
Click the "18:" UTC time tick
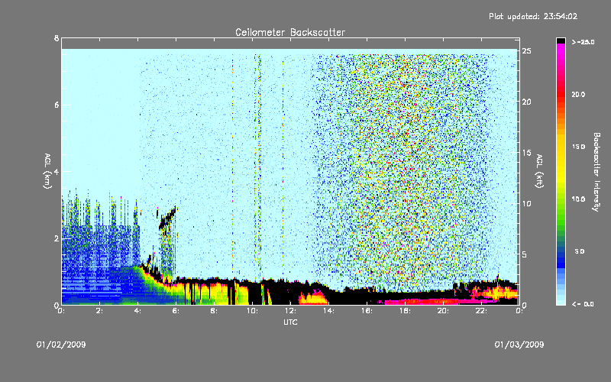point(406,311)
